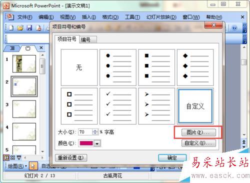This screenshot has width=250, height=183.
Task: Open the 文件(F) menu
Action: [24, 17]
